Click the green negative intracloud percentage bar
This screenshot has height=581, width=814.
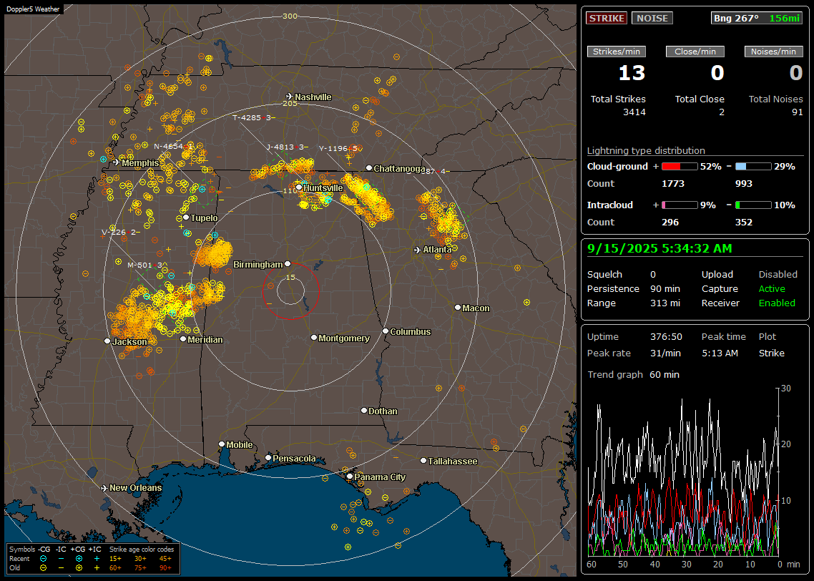753,205
